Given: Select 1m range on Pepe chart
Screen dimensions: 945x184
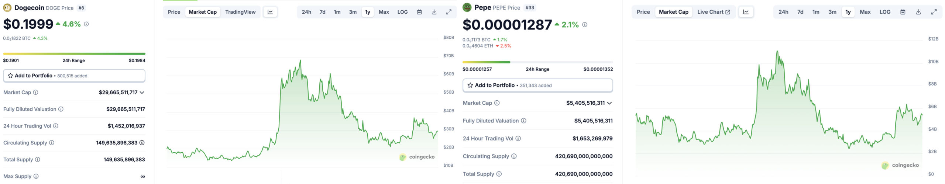Looking at the screenshot, I should [x=816, y=12].
